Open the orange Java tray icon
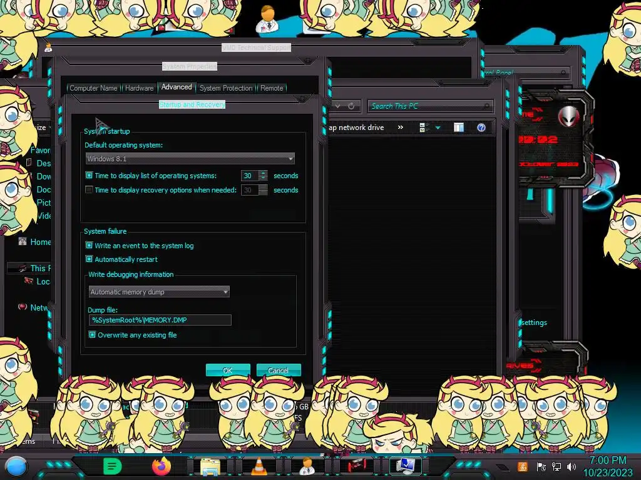This screenshot has height=480, width=641. (522, 466)
